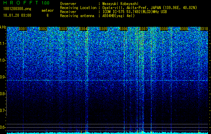Image resolution: width=211 pixels, height=134 pixels.
Task: Click the kHz axis unit label
Action: click(3, 27)
